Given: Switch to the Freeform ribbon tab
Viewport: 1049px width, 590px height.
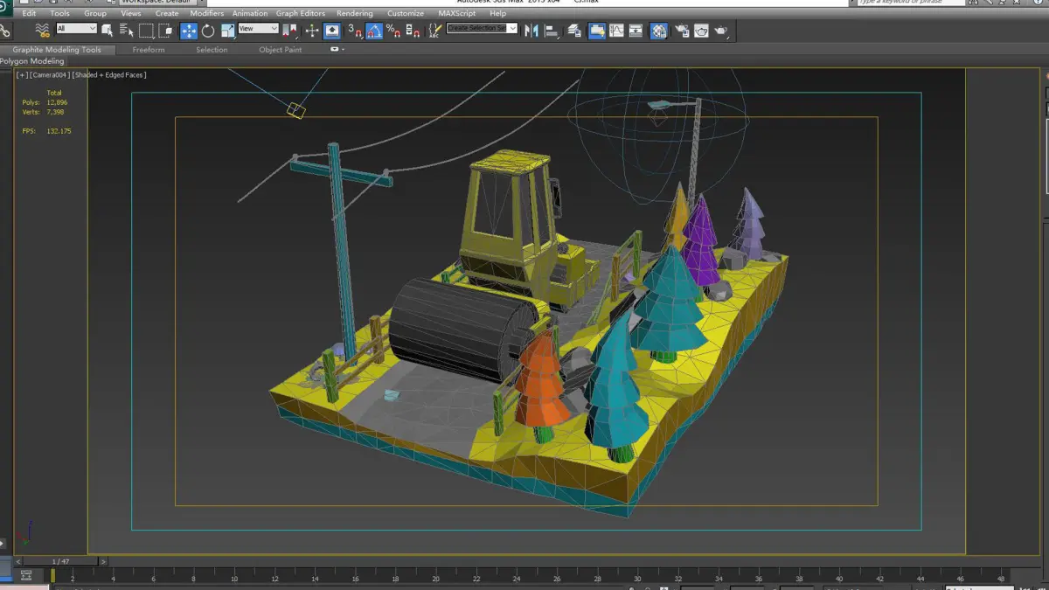Looking at the screenshot, I should [148, 50].
